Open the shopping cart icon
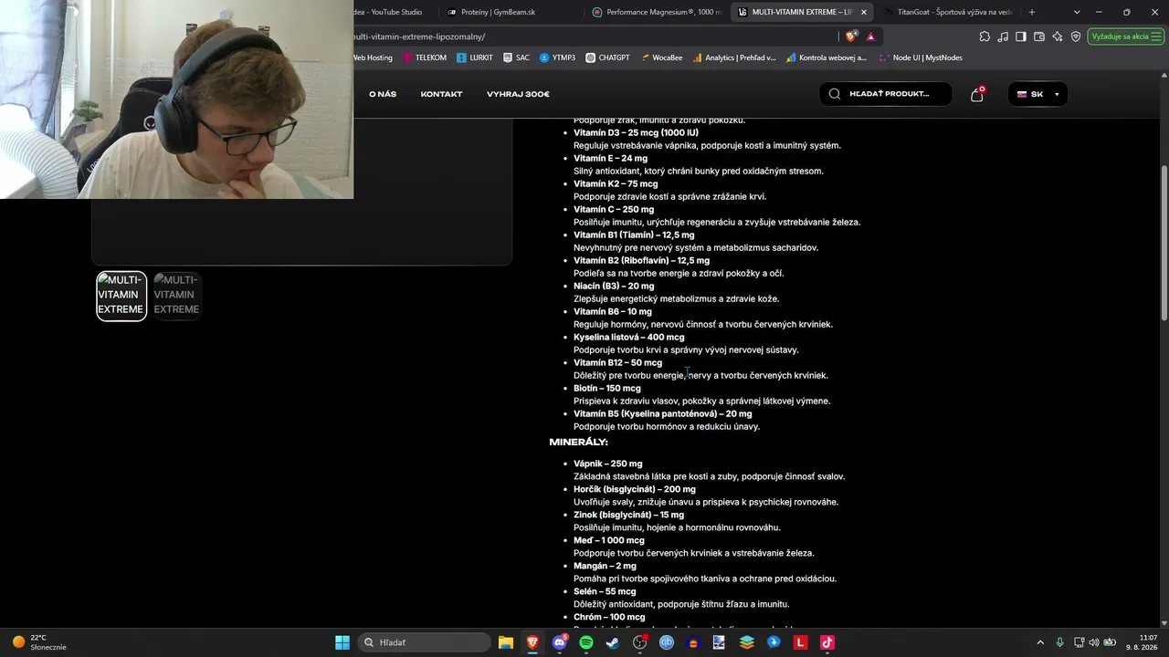This screenshot has height=657, width=1169. click(x=976, y=94)
